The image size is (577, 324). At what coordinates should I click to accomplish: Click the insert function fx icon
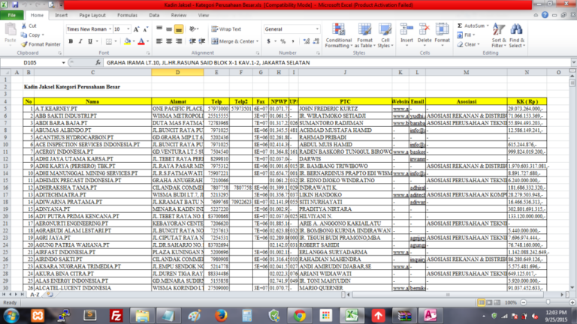point(98,62)
